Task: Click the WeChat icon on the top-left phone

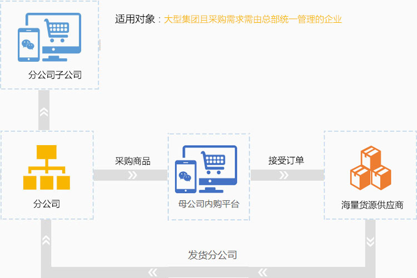Action: click(x=27, y=44)
